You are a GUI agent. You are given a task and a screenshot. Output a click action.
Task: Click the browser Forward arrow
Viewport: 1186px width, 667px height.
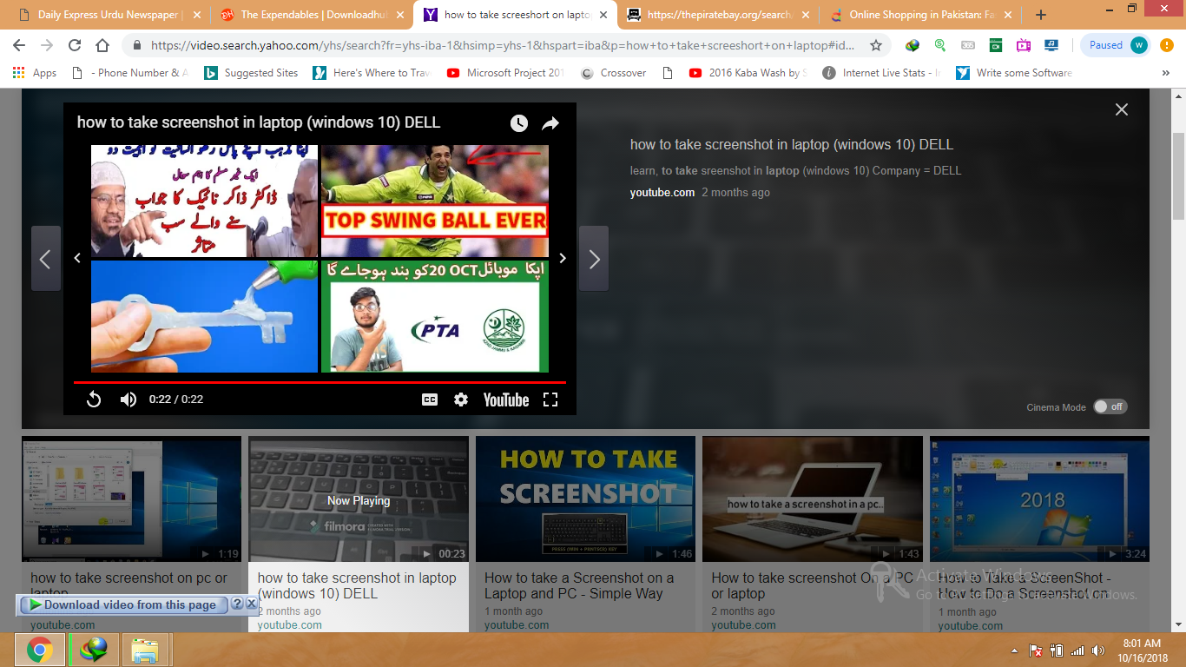(x=47, y=45)
